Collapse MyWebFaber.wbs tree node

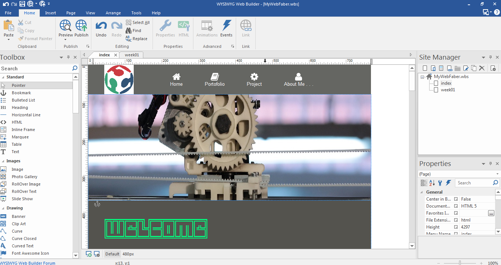422,77
